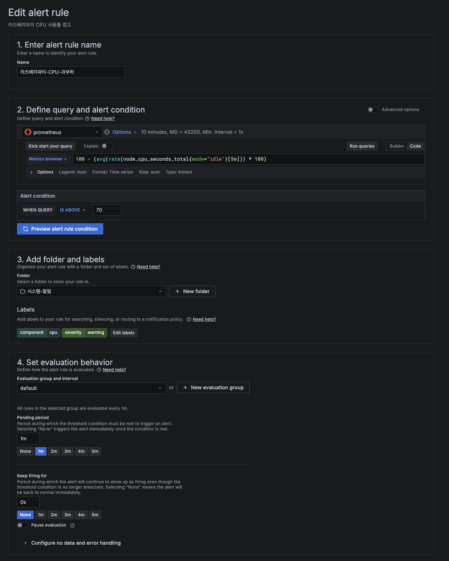Click the Prometheus data source flame icon

pyautogui.click(x=28, y=132)
